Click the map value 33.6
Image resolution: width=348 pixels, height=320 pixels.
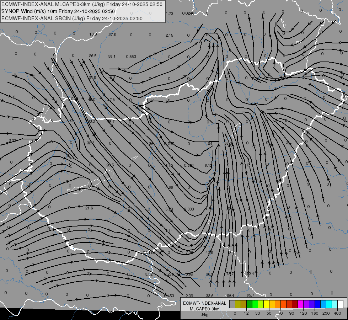pyautogui.click(x=209, y=296)
